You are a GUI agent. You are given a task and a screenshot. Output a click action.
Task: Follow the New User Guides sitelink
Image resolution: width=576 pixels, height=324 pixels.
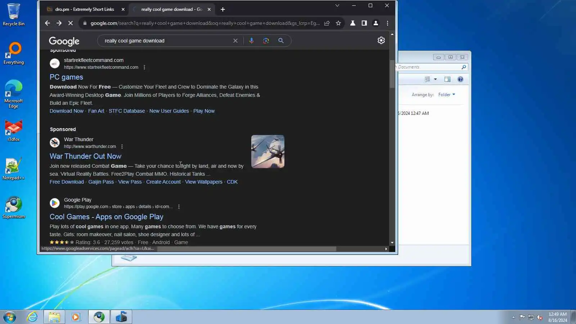(x=169, y=111)
